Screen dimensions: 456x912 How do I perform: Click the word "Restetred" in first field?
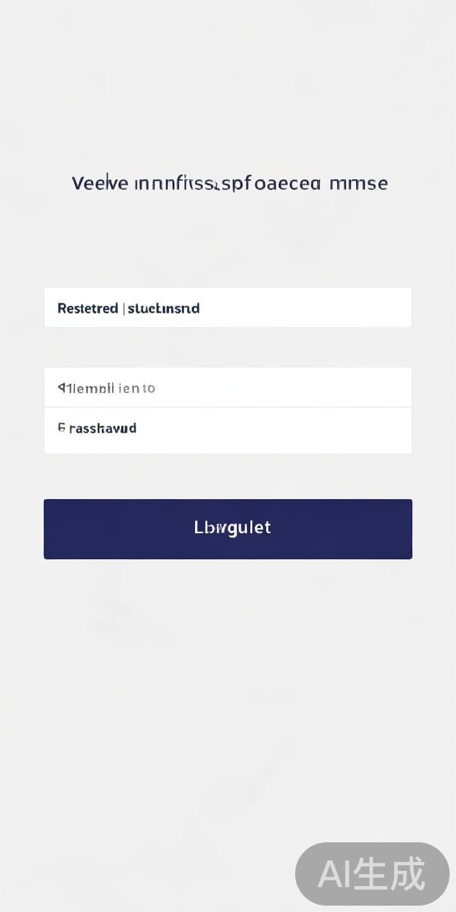(87, 308)
